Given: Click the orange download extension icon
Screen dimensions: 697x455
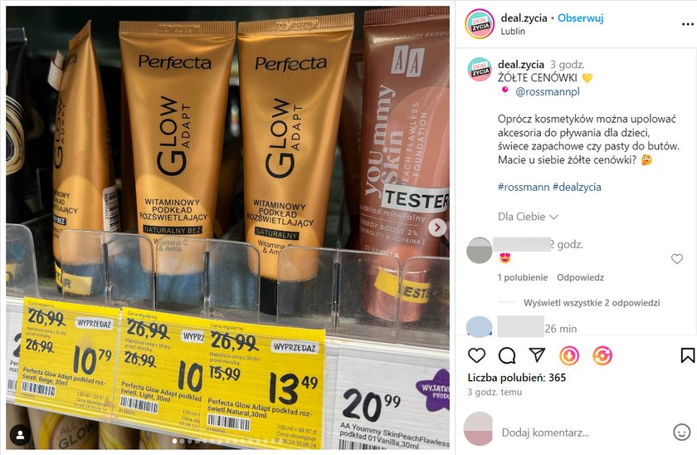Looking at the screenshot, I should pyautogui.click(x=569, y=355).
